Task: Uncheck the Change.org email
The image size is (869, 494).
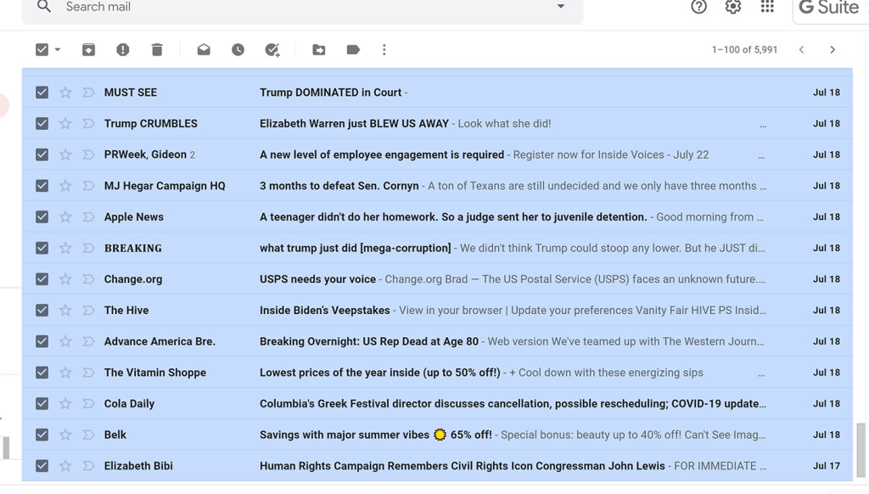Action: [42, 279]
